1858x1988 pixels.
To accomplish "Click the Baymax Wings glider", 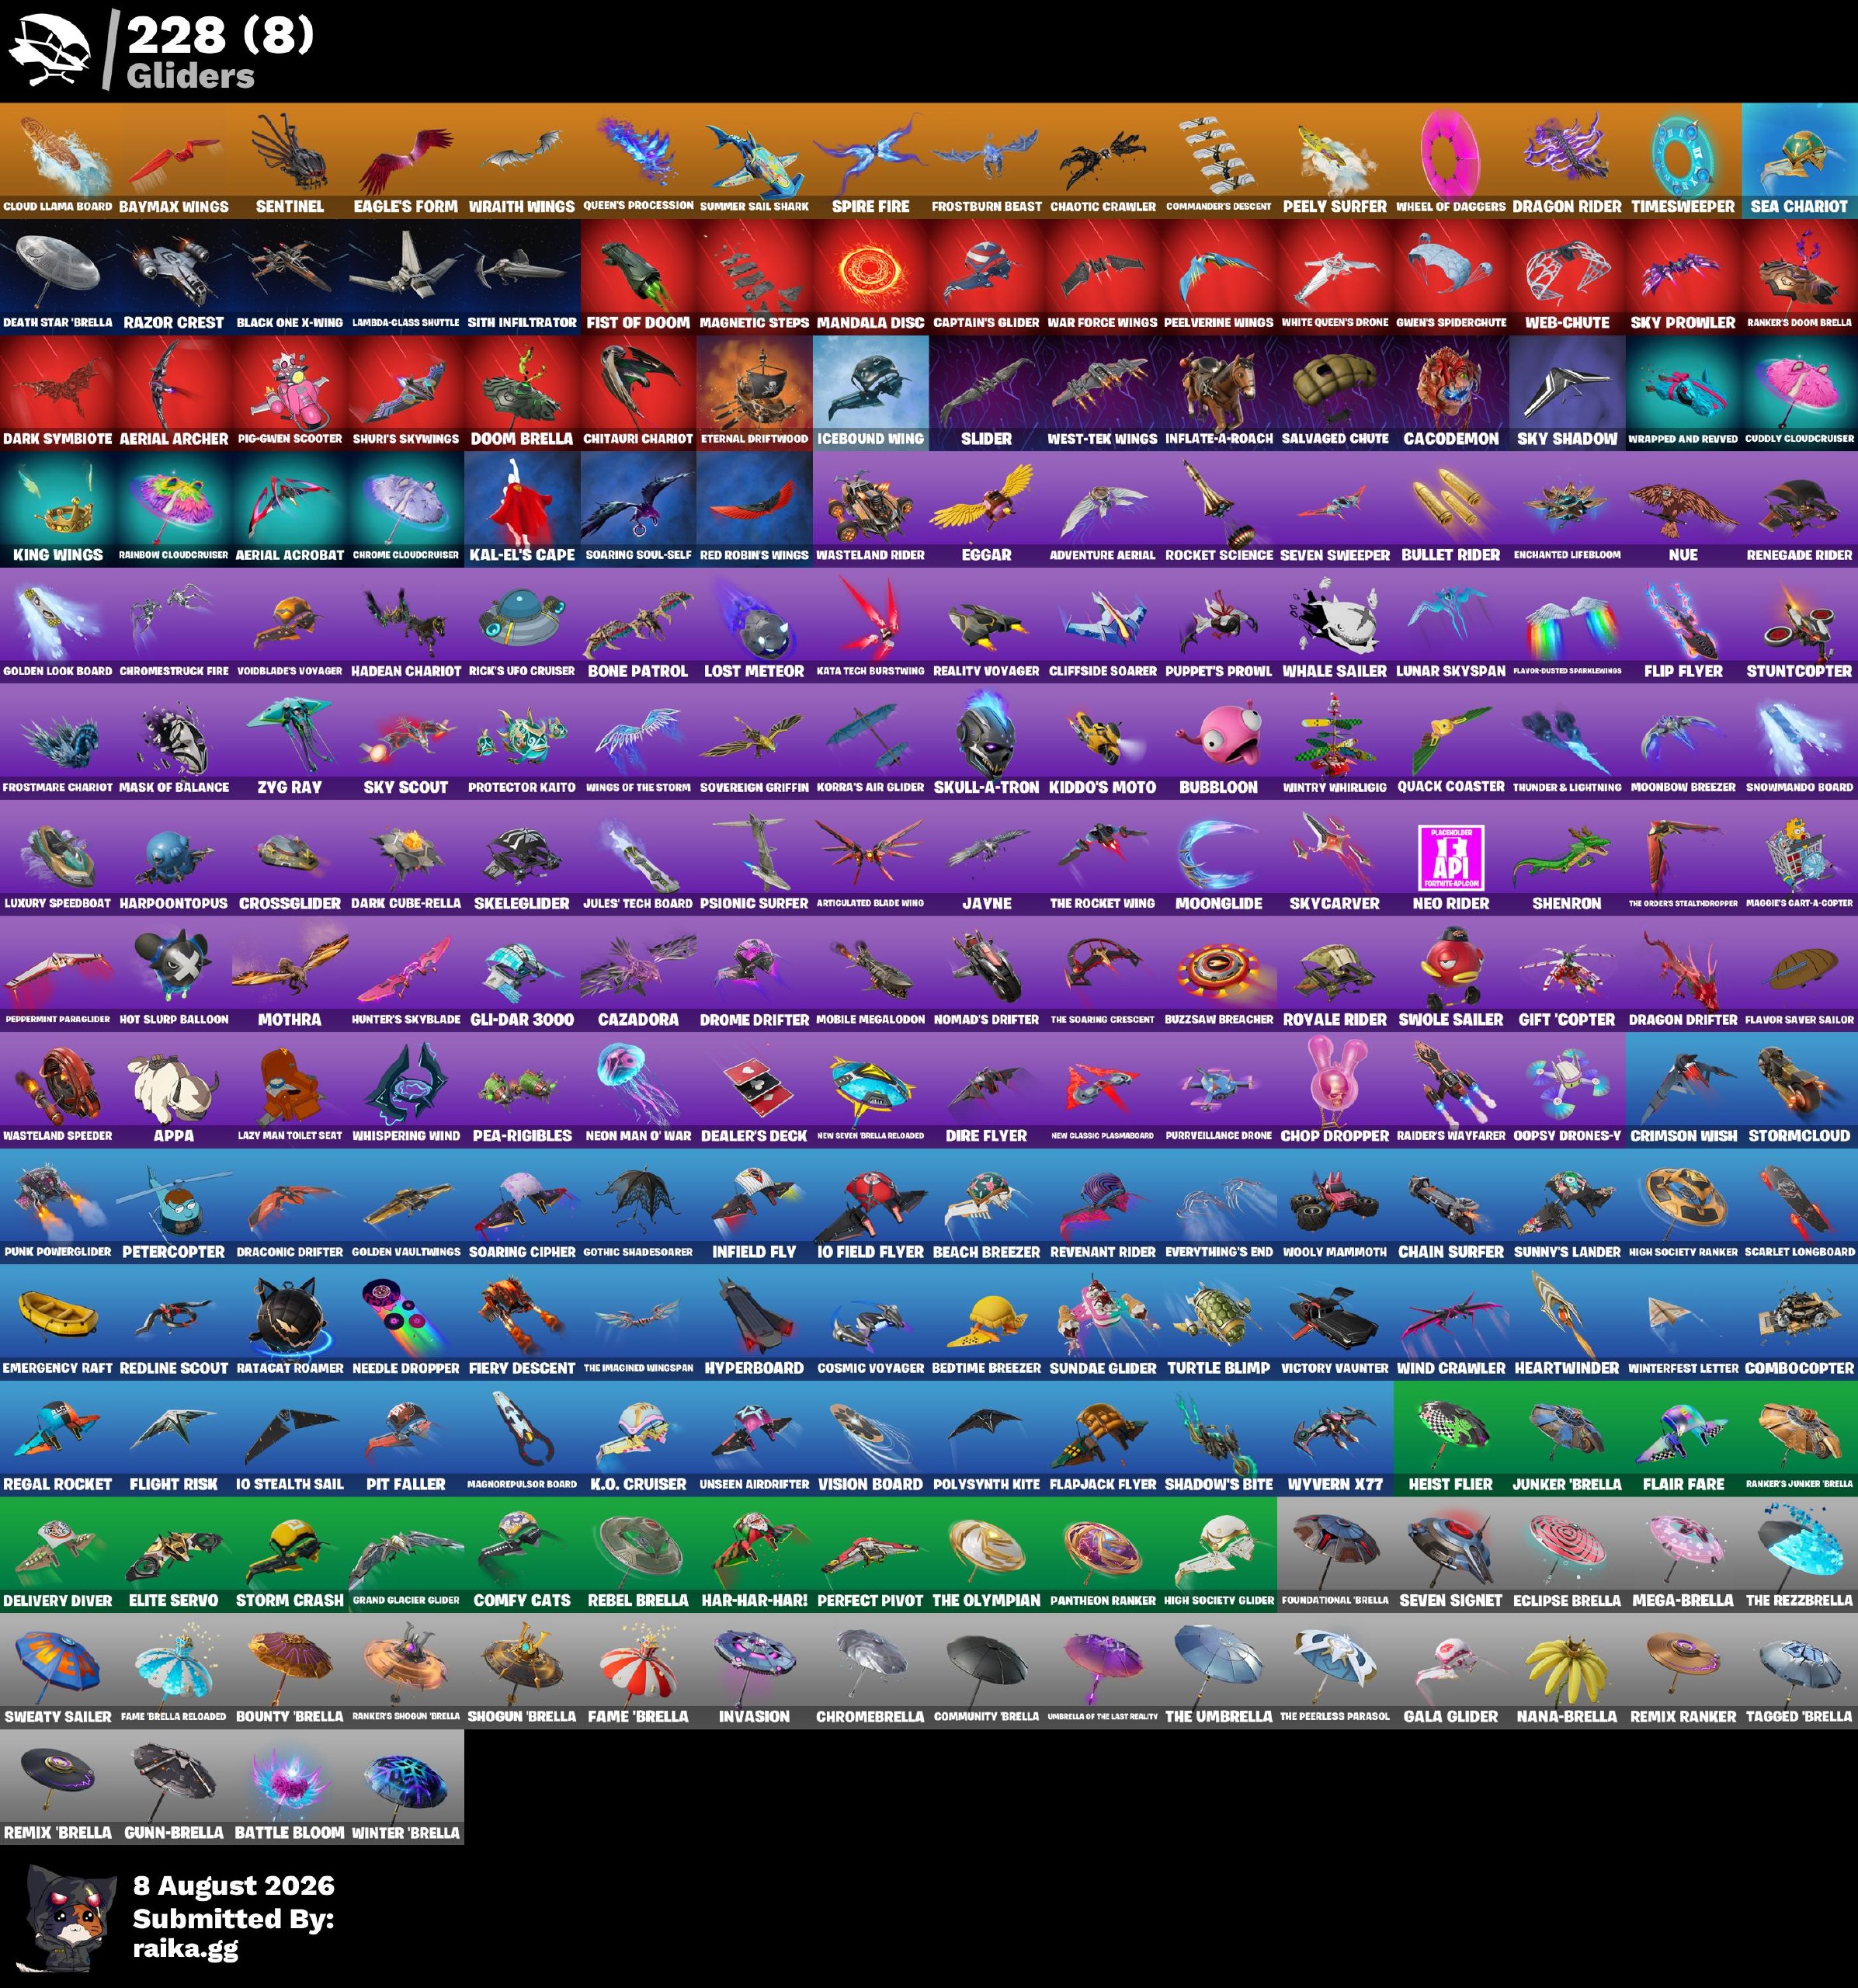I will (174, 160).
